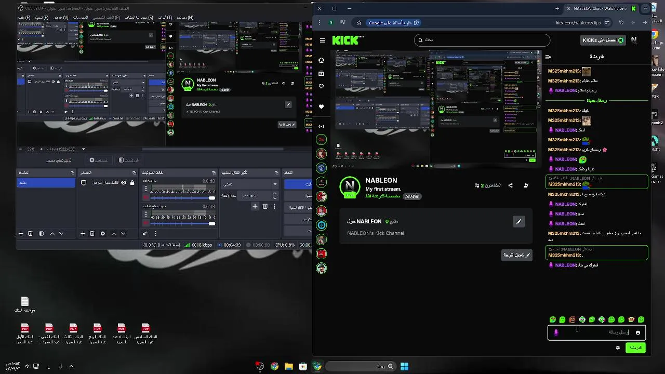Open OBS source filters button
Viewport: 665px width, 374px height.
pyautogui.click(x=128, y=160)
